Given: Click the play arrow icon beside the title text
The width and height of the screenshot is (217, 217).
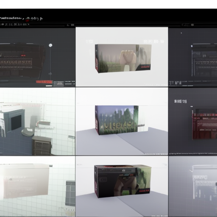Looking at the screenshot, I should pos(41,19).
